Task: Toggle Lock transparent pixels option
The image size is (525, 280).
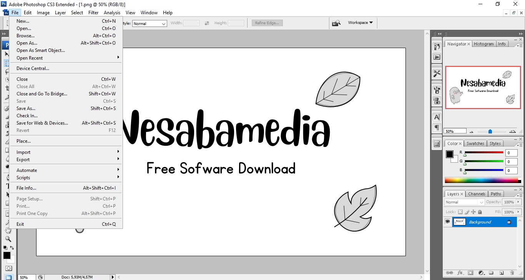Action: pos(460,212)
